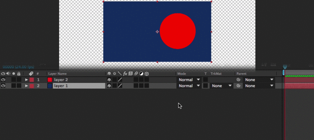Toggle the shy switch on layer 2
314x140 pixels.
[109, 80]
